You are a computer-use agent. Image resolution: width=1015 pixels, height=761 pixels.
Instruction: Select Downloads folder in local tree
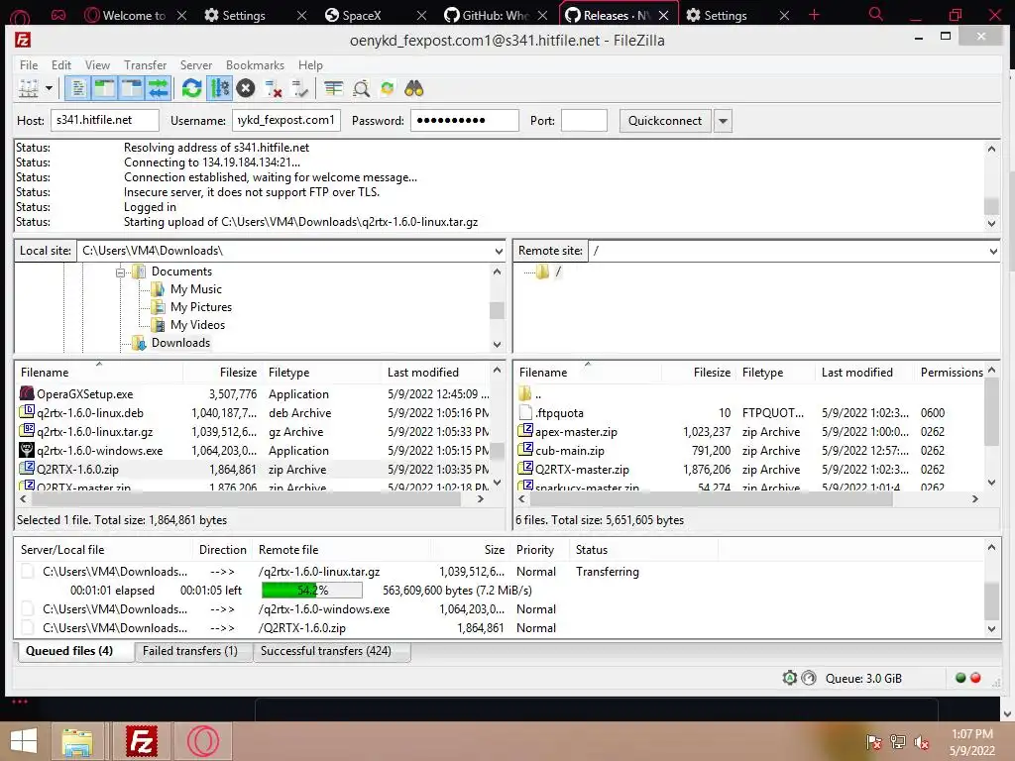tap(180, 343)
